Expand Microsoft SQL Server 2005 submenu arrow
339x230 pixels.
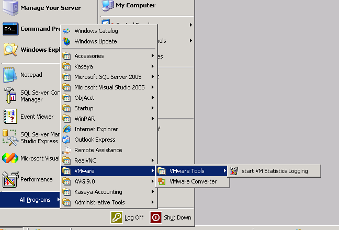[x=153, y=77]
